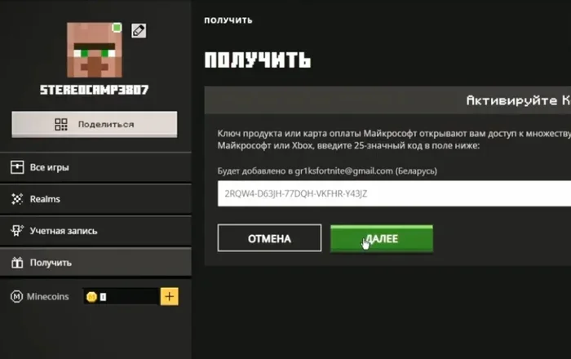Image resolution: width=571 pixels, height=359 pixels.
Task: Focus the 25-character product code field
Action: pyautogui.click(x=394, y=193)
